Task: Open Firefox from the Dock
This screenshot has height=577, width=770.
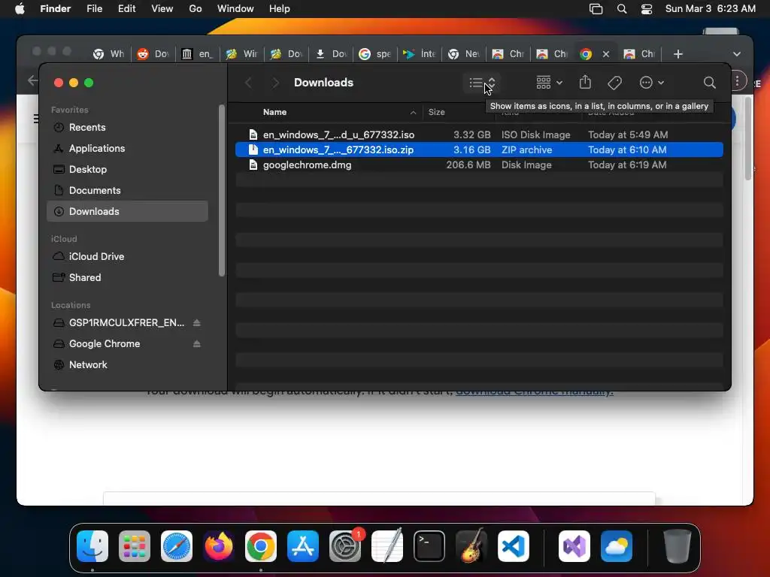Action: pos(219,546)
